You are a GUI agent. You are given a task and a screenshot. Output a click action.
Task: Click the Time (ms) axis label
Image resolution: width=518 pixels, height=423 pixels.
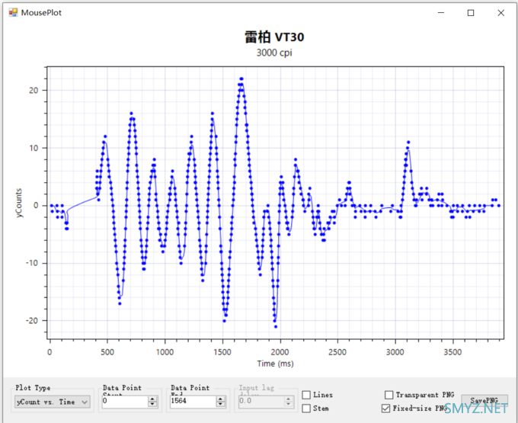(x=275, y=364)
